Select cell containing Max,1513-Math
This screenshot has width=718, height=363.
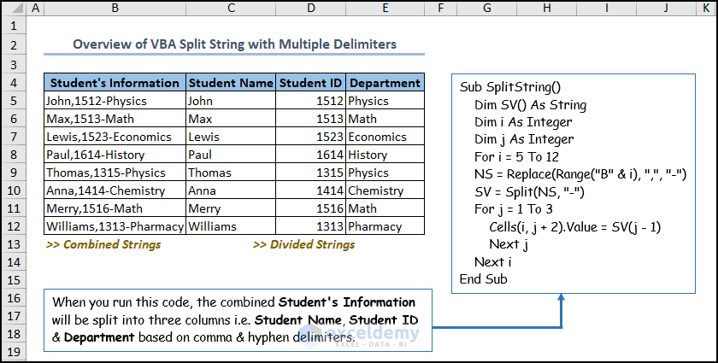[x=115, y=119]
